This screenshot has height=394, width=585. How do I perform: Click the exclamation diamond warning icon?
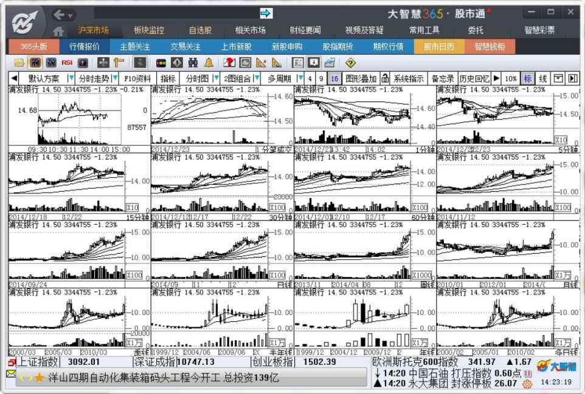[177, 63]
